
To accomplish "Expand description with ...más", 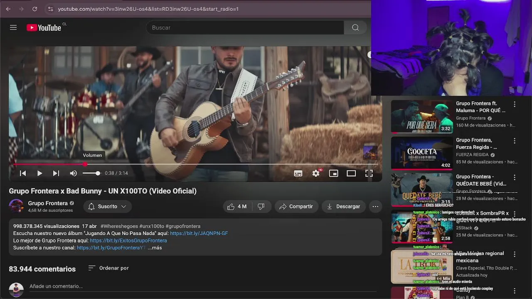I will 155,248.
